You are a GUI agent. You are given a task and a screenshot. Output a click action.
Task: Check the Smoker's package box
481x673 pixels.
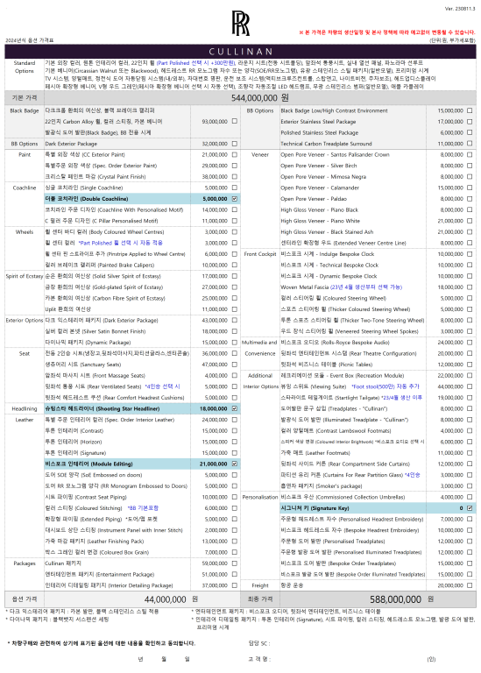coord(470,485)
